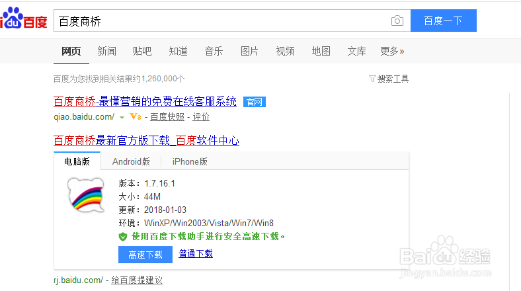Open the 百度快照 cached link
Viewport: 521px width, 291px height.
pyautogui.click(x=167, y=117)
